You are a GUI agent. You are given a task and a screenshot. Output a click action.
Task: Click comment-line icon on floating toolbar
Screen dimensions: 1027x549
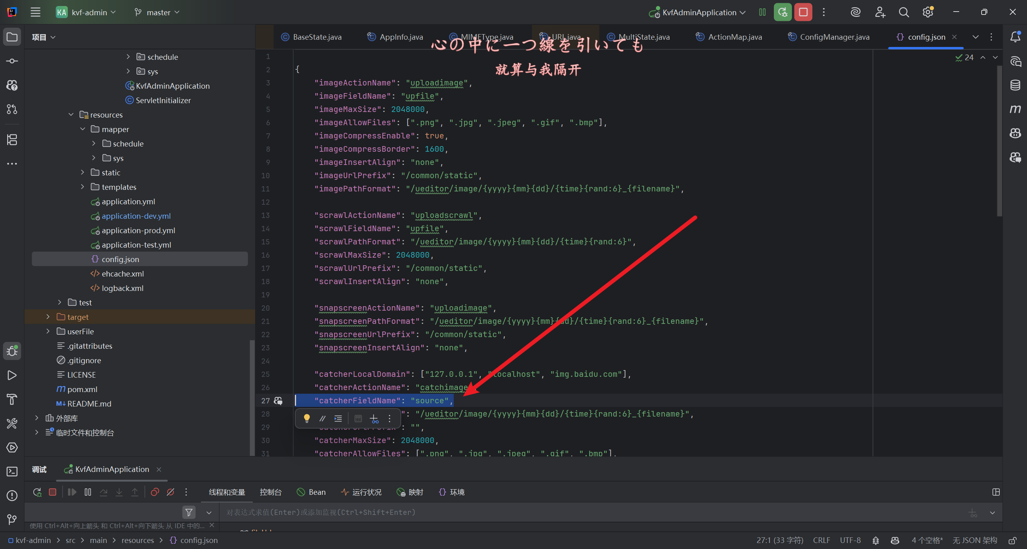[x=322, y=419]
